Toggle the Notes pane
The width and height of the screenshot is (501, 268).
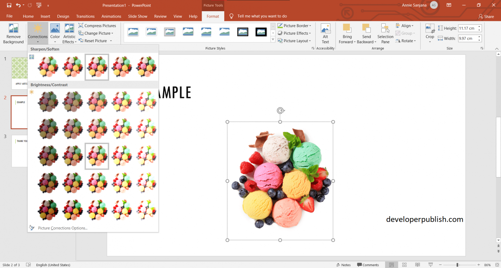pyautogui.click(x=343, y=265)
